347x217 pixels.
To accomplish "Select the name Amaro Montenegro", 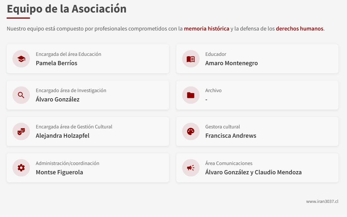I will point(231,63).
